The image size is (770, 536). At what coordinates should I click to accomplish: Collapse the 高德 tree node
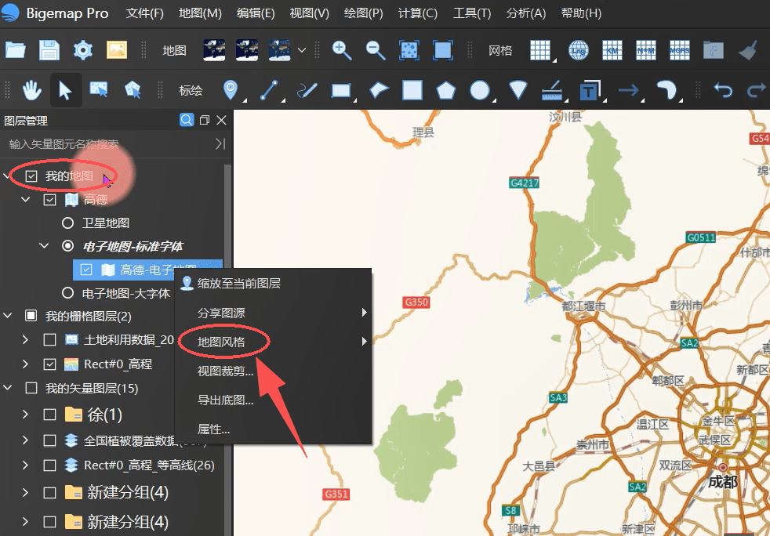click(x=26, y=199)
